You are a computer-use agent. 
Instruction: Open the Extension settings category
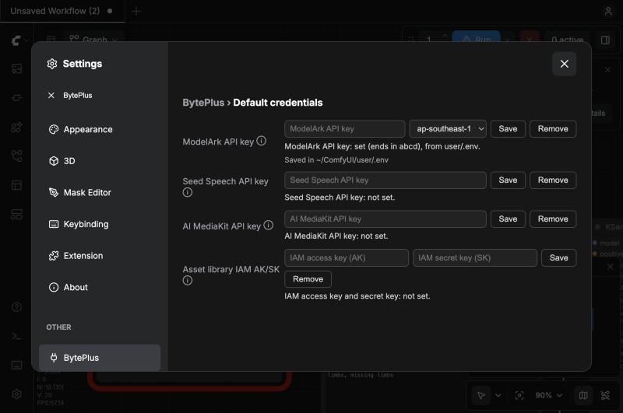pos(100,255)
